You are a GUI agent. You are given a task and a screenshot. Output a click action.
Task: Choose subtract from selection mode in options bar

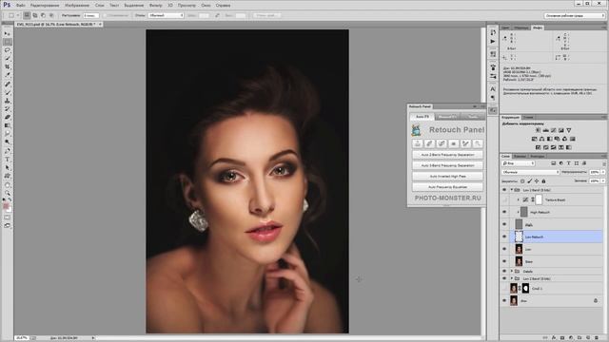[43, 15]
